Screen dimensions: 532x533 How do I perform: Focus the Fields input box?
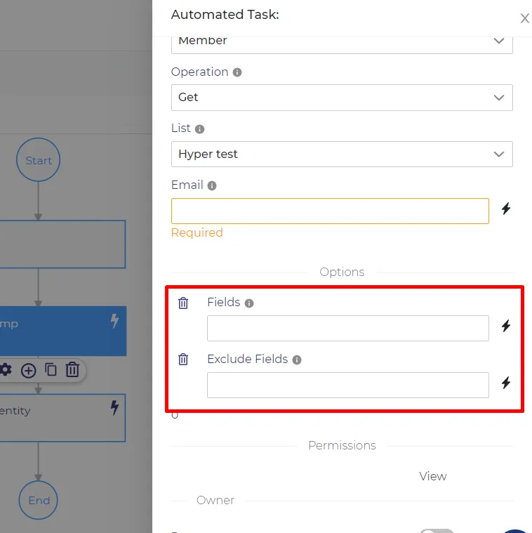[348, 329]
